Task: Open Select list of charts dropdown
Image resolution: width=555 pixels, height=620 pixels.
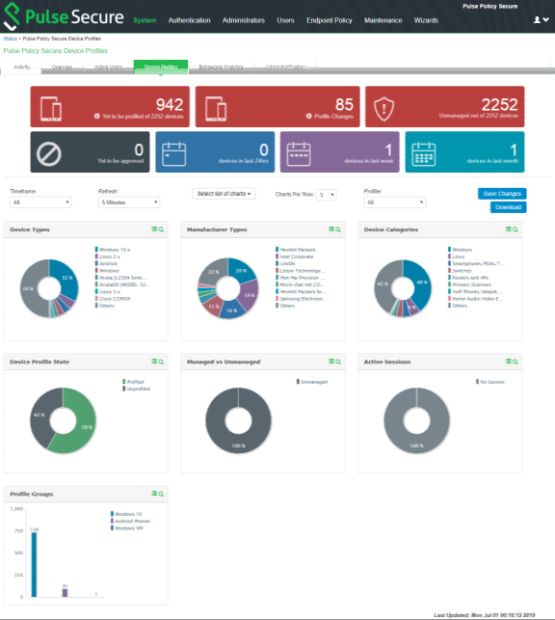Action: pos(224,194)
